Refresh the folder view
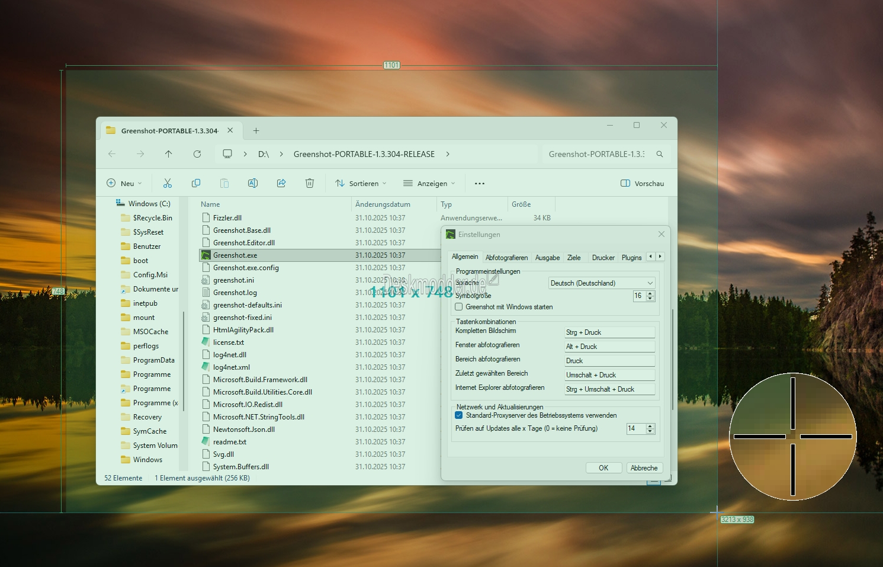Screen dimensions: 883x567 [x=197, y=154]
